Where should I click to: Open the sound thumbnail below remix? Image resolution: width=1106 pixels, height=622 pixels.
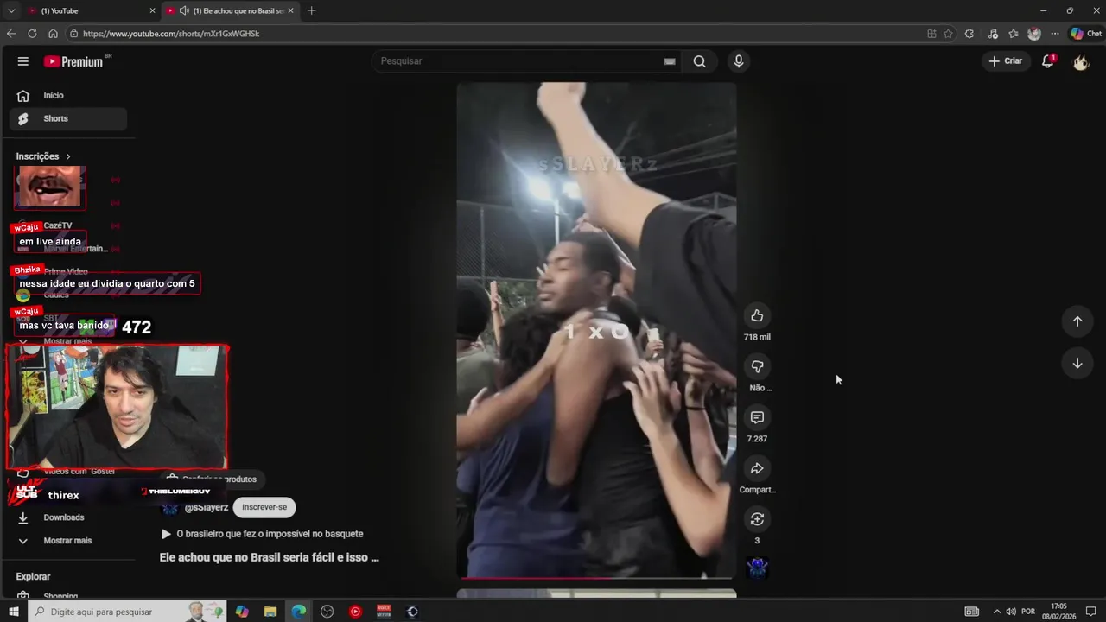click(757, 568)
